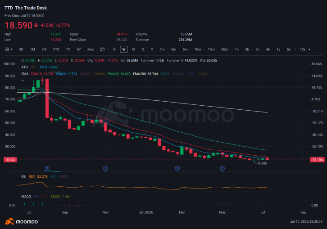Click the ATR indicator label

point(24,67)
